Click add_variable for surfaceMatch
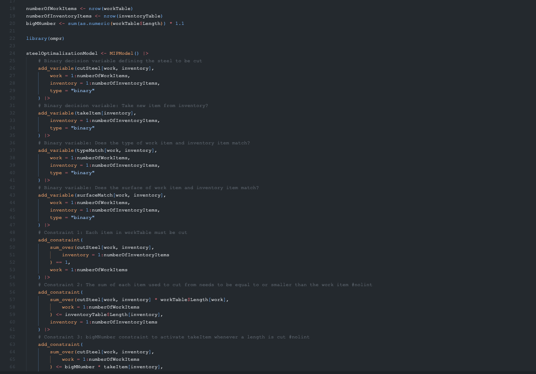Screen dimensions: 536x374 pyautogui.click(x=56, y=195)
